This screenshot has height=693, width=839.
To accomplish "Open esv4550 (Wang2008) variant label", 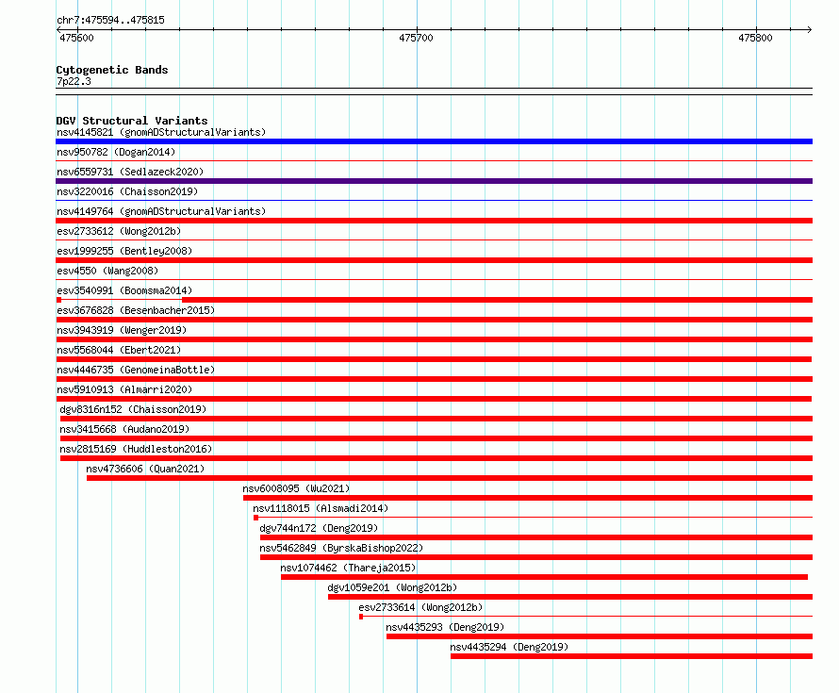I will coord(107,271).
